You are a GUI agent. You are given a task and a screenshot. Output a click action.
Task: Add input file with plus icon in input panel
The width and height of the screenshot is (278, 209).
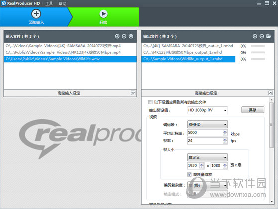(117, 36)
